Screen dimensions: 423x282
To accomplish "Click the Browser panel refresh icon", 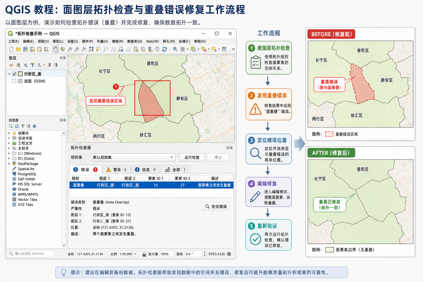I will 17,126.
